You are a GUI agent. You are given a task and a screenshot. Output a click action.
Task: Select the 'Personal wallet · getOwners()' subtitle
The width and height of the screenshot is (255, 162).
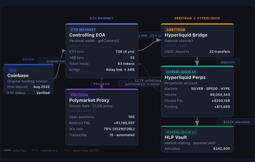point(94,41)
